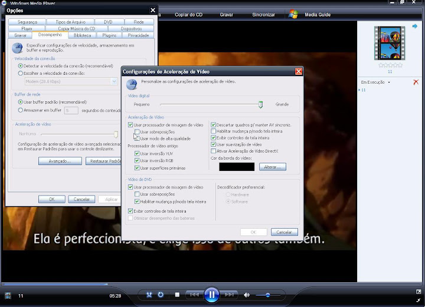Open the Tipos de Arquivo tab
Image resolution: width=425 pixels, height=307 pixels.
coord(70,22)
